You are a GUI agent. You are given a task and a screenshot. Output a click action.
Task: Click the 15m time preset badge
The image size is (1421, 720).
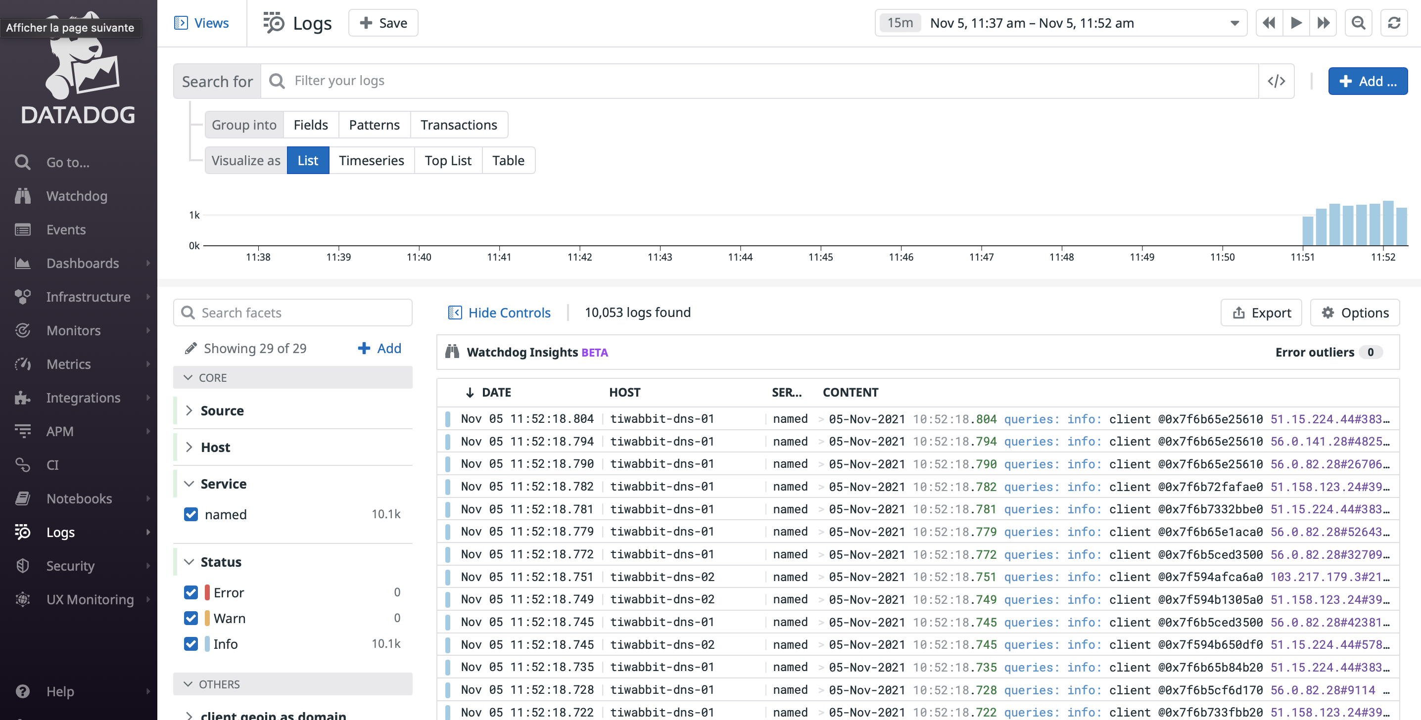pos(900,23)
